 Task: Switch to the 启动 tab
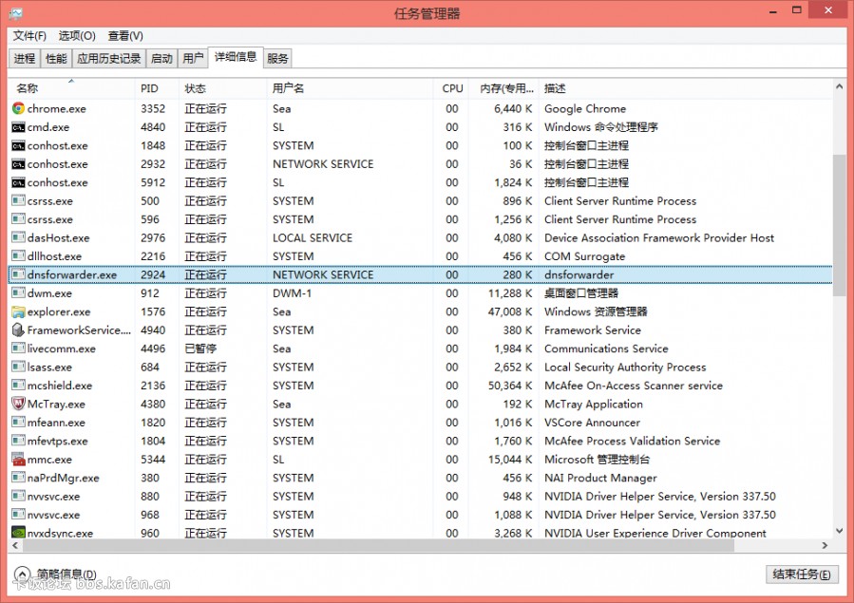click(x=161, y=58)
